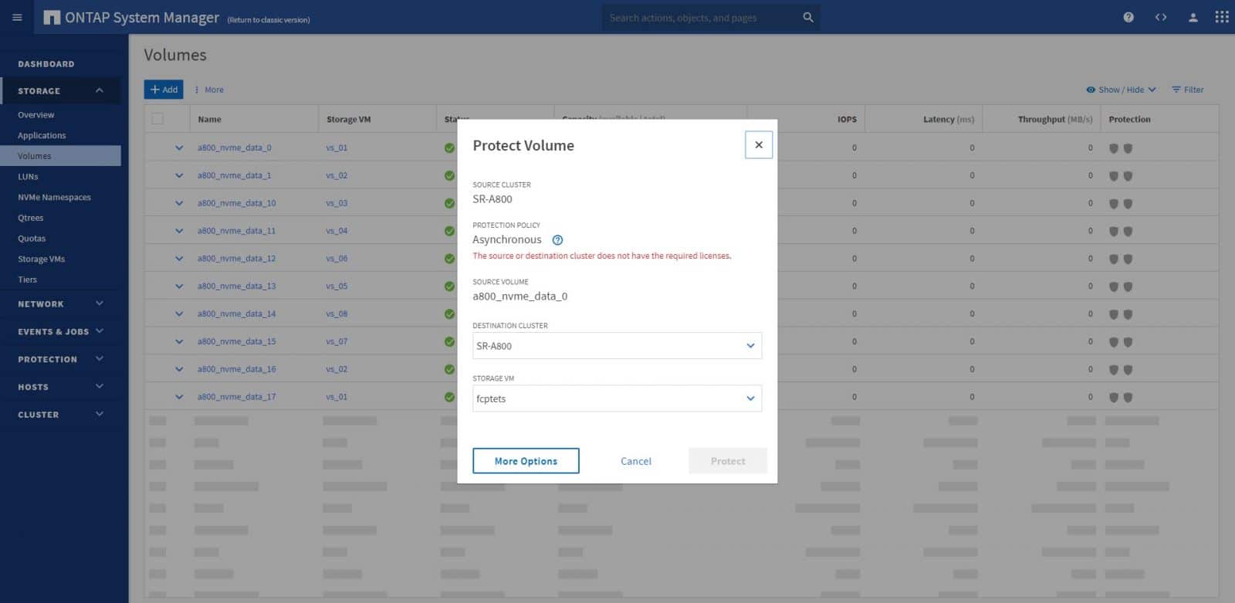The image size is (1235, 603).
Task: Open the hamburger navigation menu
Action: pyautogui.click(x=17, y=17)
